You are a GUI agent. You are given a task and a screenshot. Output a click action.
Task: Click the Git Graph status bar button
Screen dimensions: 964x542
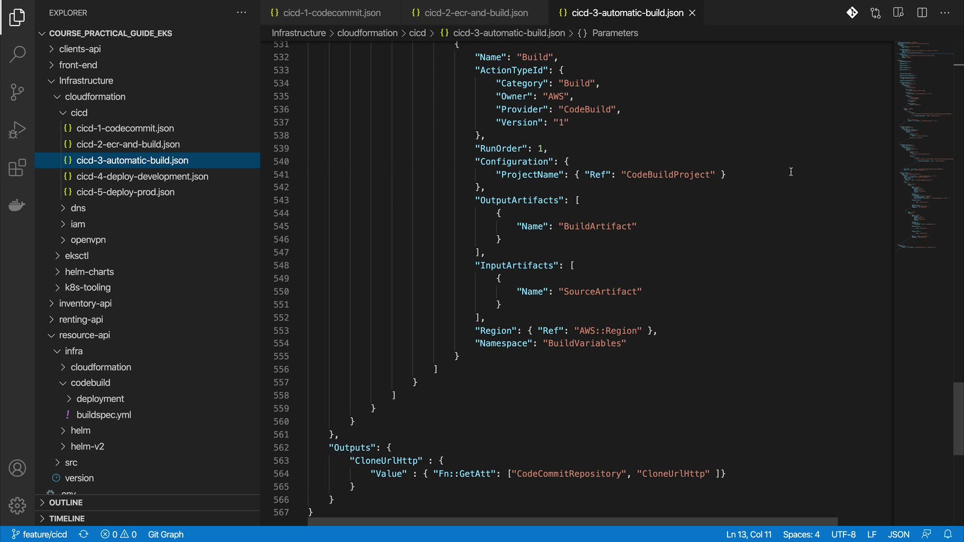166,534
